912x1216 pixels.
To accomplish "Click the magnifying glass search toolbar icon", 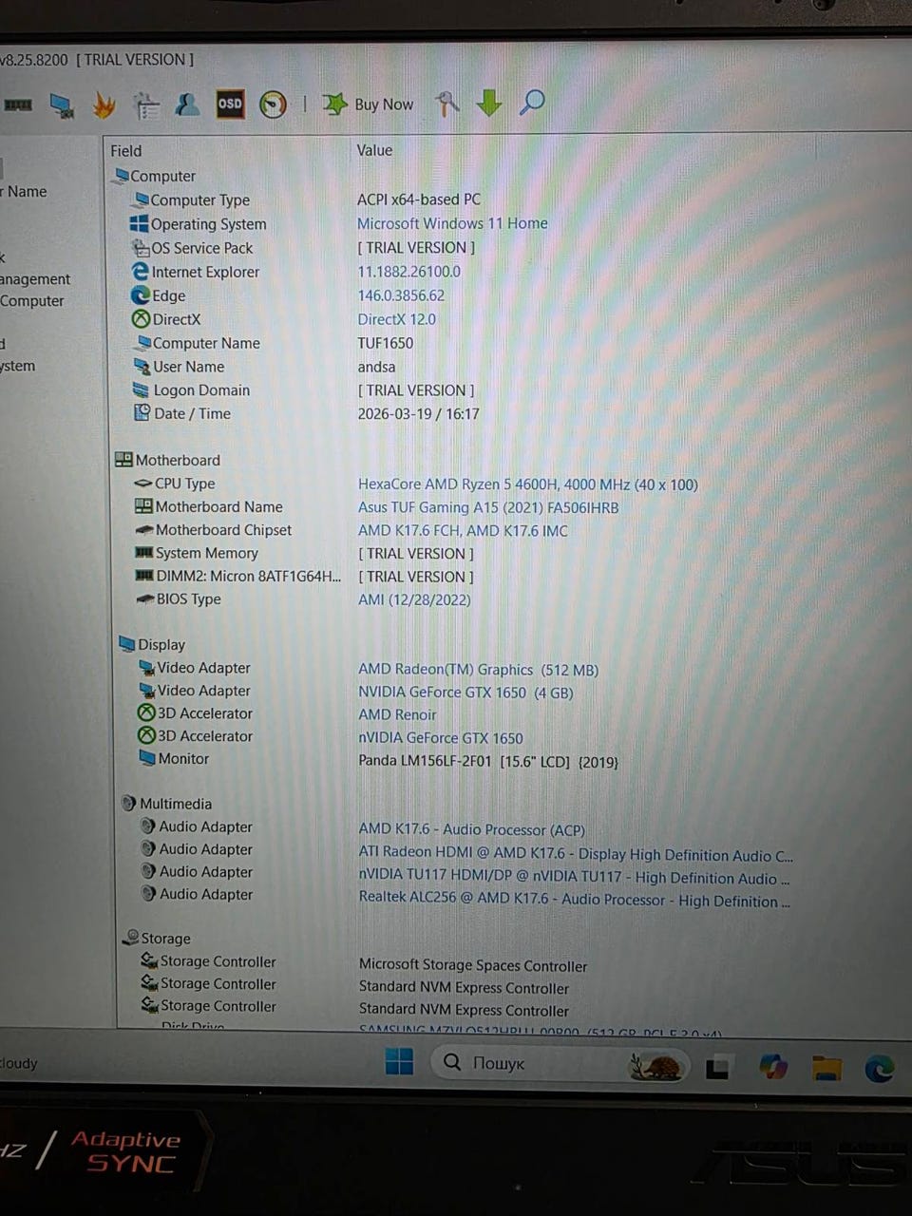I will tap(532, 102).
